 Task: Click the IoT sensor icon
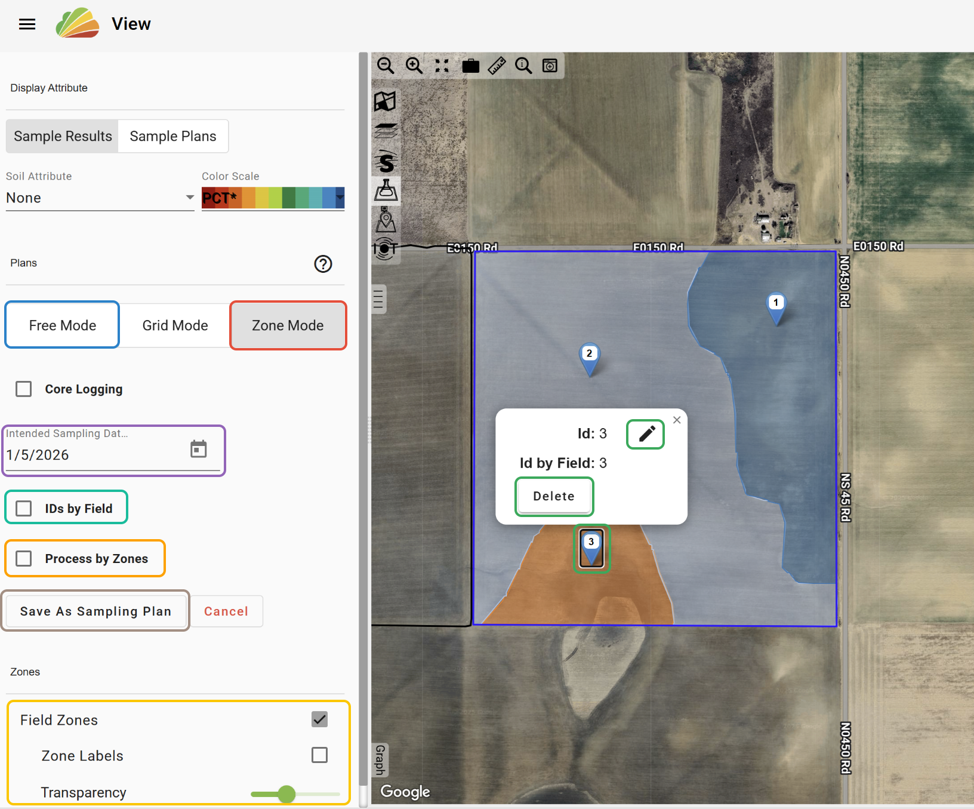pyautogui.click(x=386, y=248)
